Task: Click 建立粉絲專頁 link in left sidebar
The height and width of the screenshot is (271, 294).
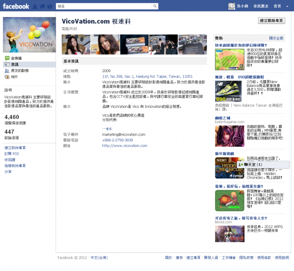Action: (15, 148)
